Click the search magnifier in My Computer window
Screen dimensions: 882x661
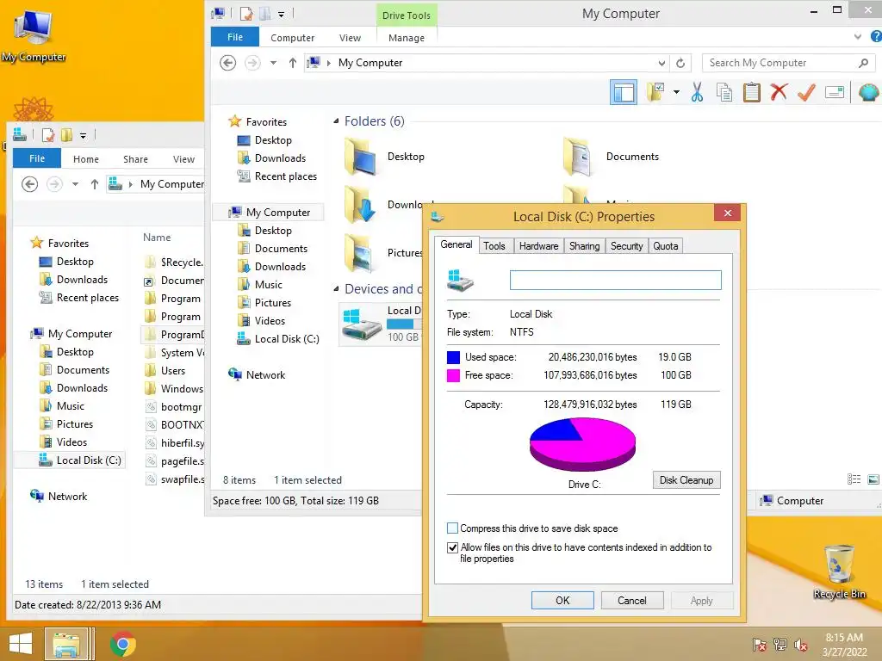(863, 63)
